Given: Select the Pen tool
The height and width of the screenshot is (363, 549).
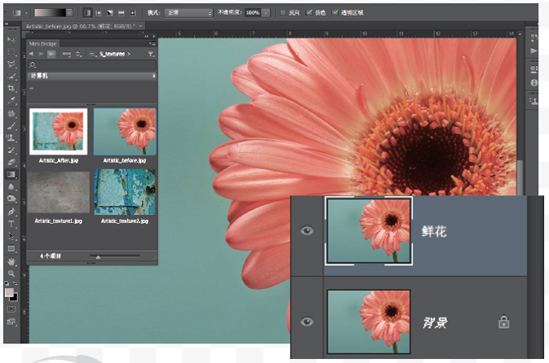Looking at the screenshot, I should 11,212.
